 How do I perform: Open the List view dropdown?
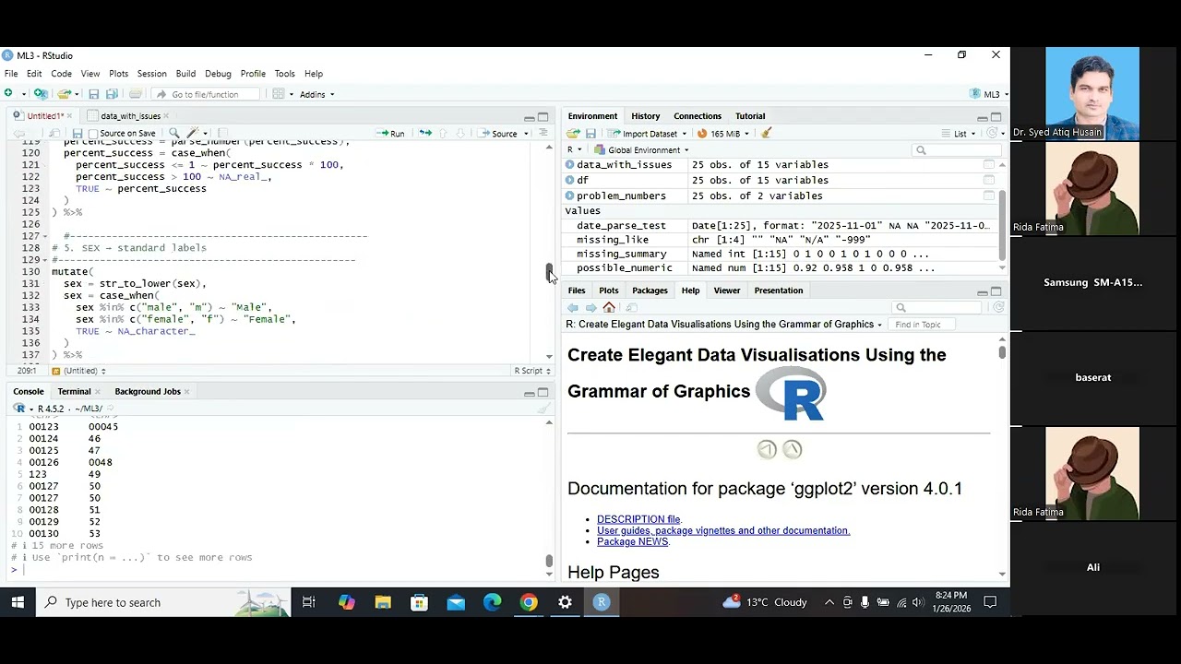[x=960, y=134]
